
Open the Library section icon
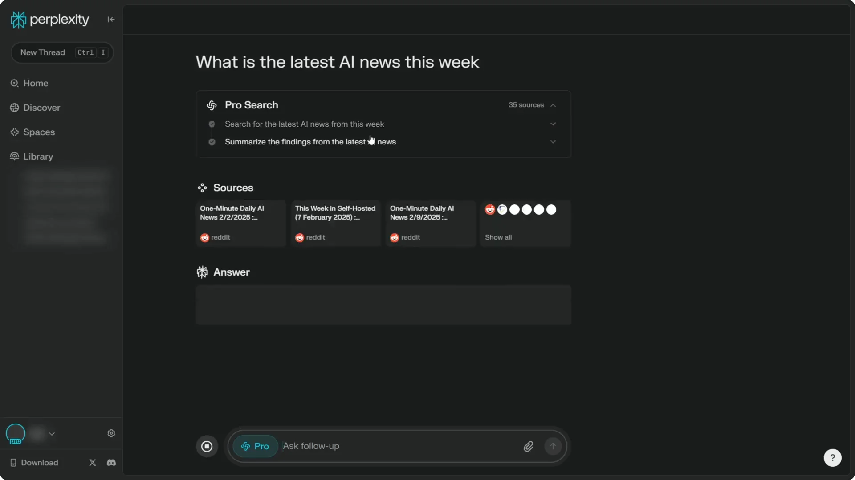pyautogui.click(x=14, y=156)
